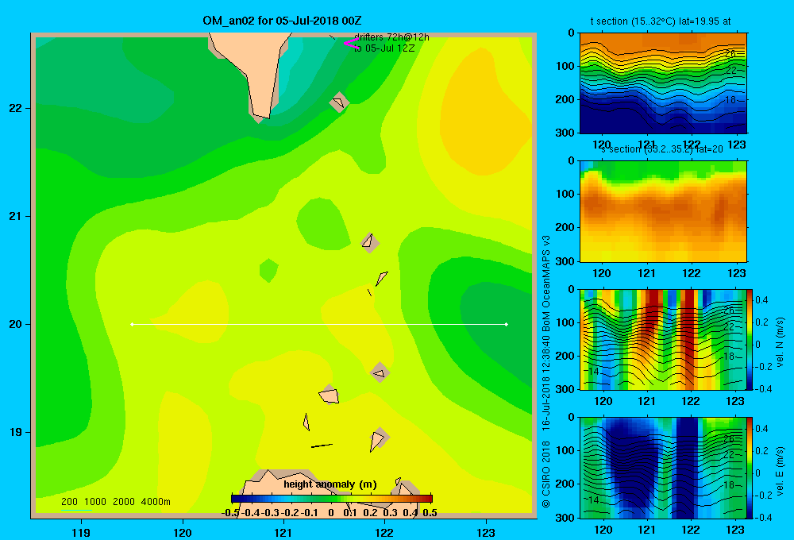794x540 pixels.
Task: Click the colorbar beside the vel. E panel
Action: click(750, 468)
